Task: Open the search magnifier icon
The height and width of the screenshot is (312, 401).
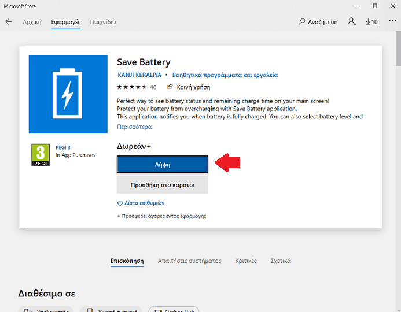Action: (302, 21)
